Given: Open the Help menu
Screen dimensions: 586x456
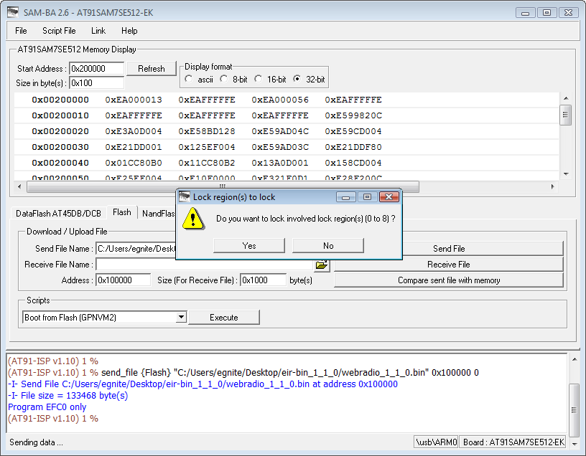Looking at the screenshot, I should click(x=129, y=31).
